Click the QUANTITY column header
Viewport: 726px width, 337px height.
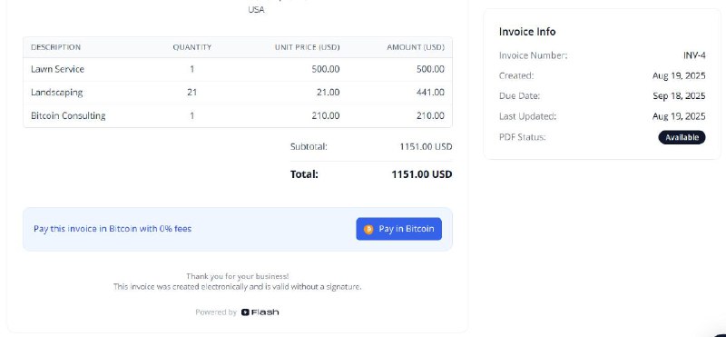pyautogui.click(x=192, y=47)
